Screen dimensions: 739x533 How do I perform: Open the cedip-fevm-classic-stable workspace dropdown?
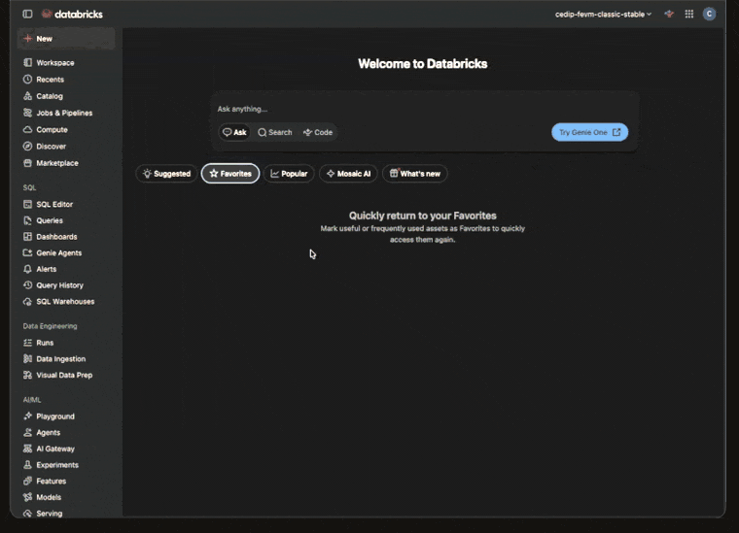tap(603, 15)
